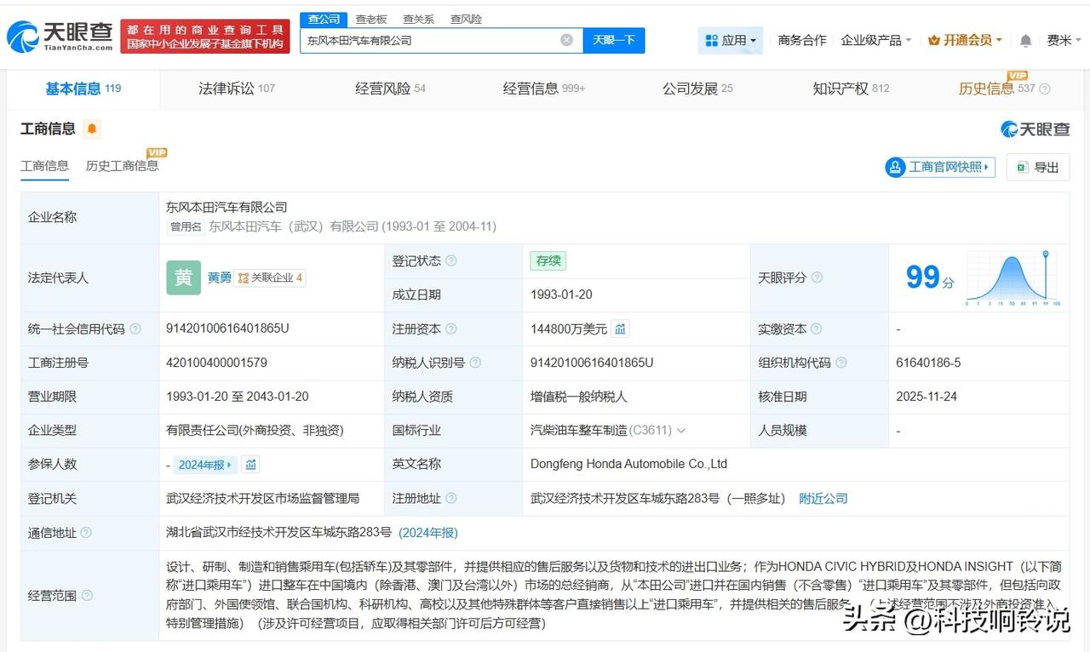Viewport: 1090px width, 652px height.
Task: Click the 导出 export button
Action: 1037,167
